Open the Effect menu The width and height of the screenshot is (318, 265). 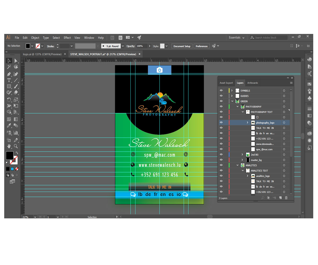(x=67, y=38)
